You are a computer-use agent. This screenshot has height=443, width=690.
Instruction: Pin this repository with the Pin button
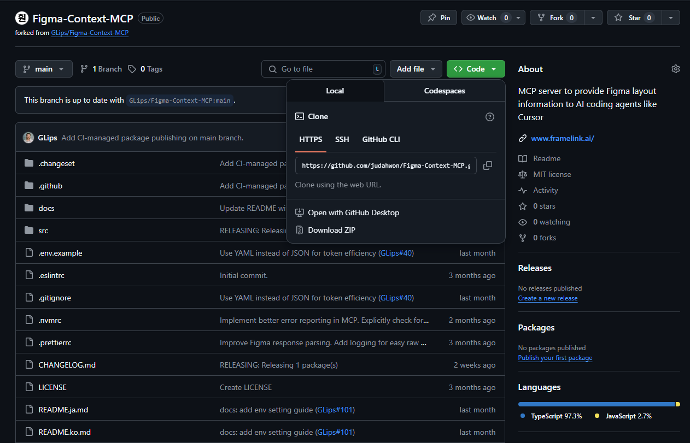coord(438,17)
